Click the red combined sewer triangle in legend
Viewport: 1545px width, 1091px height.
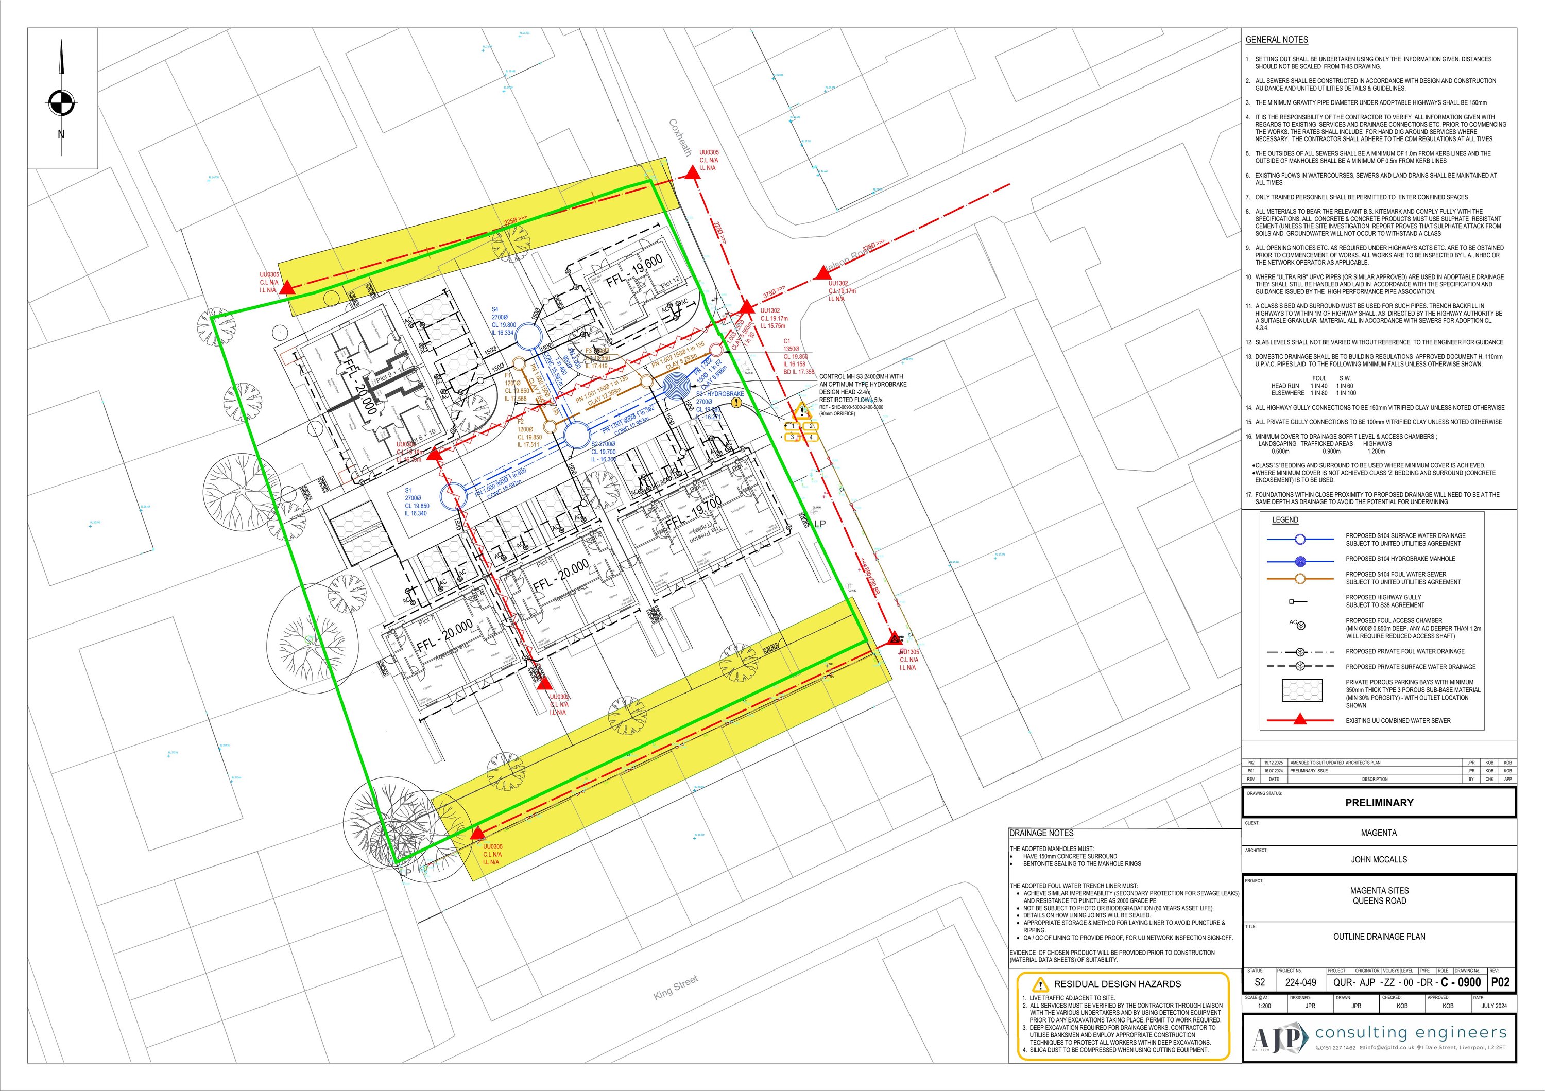1300,720
